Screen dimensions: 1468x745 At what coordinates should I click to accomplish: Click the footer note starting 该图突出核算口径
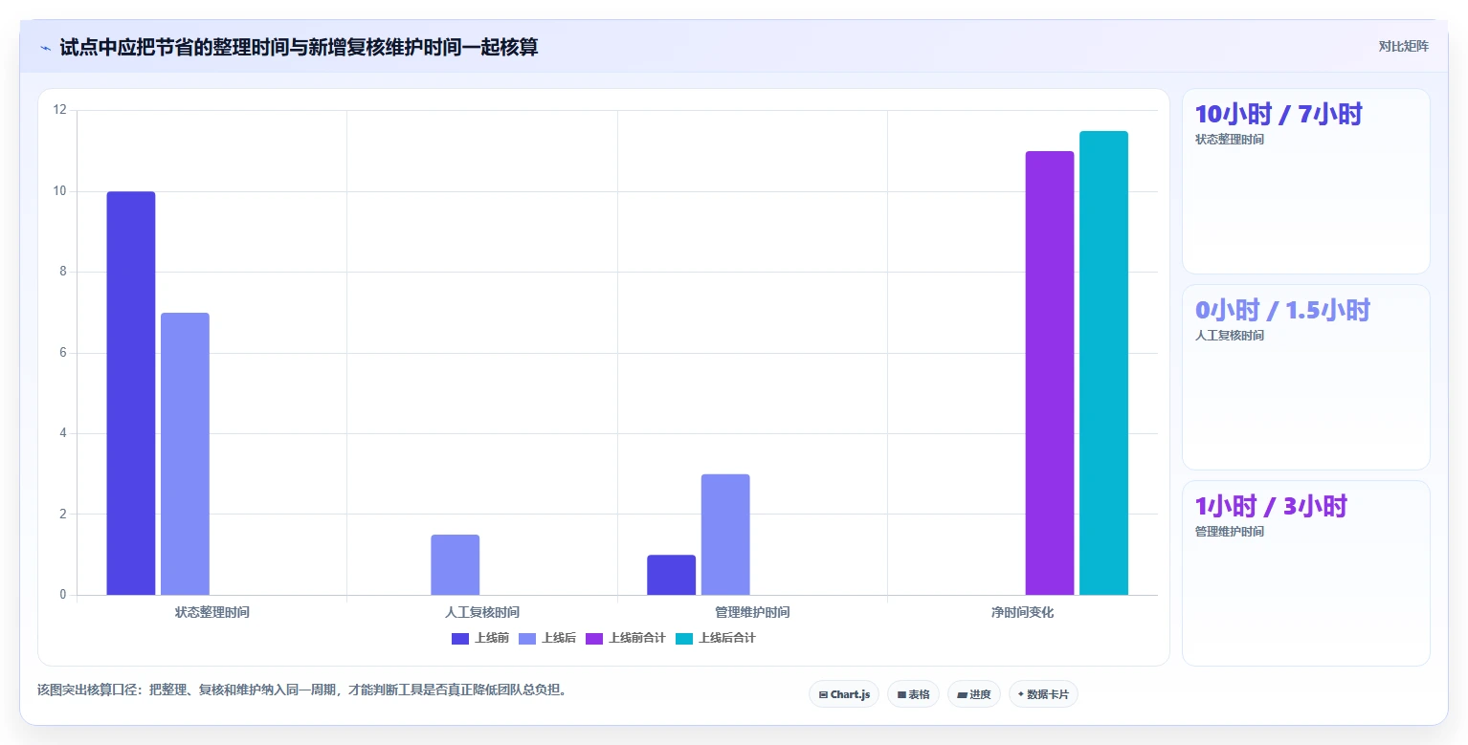(304, 690)
